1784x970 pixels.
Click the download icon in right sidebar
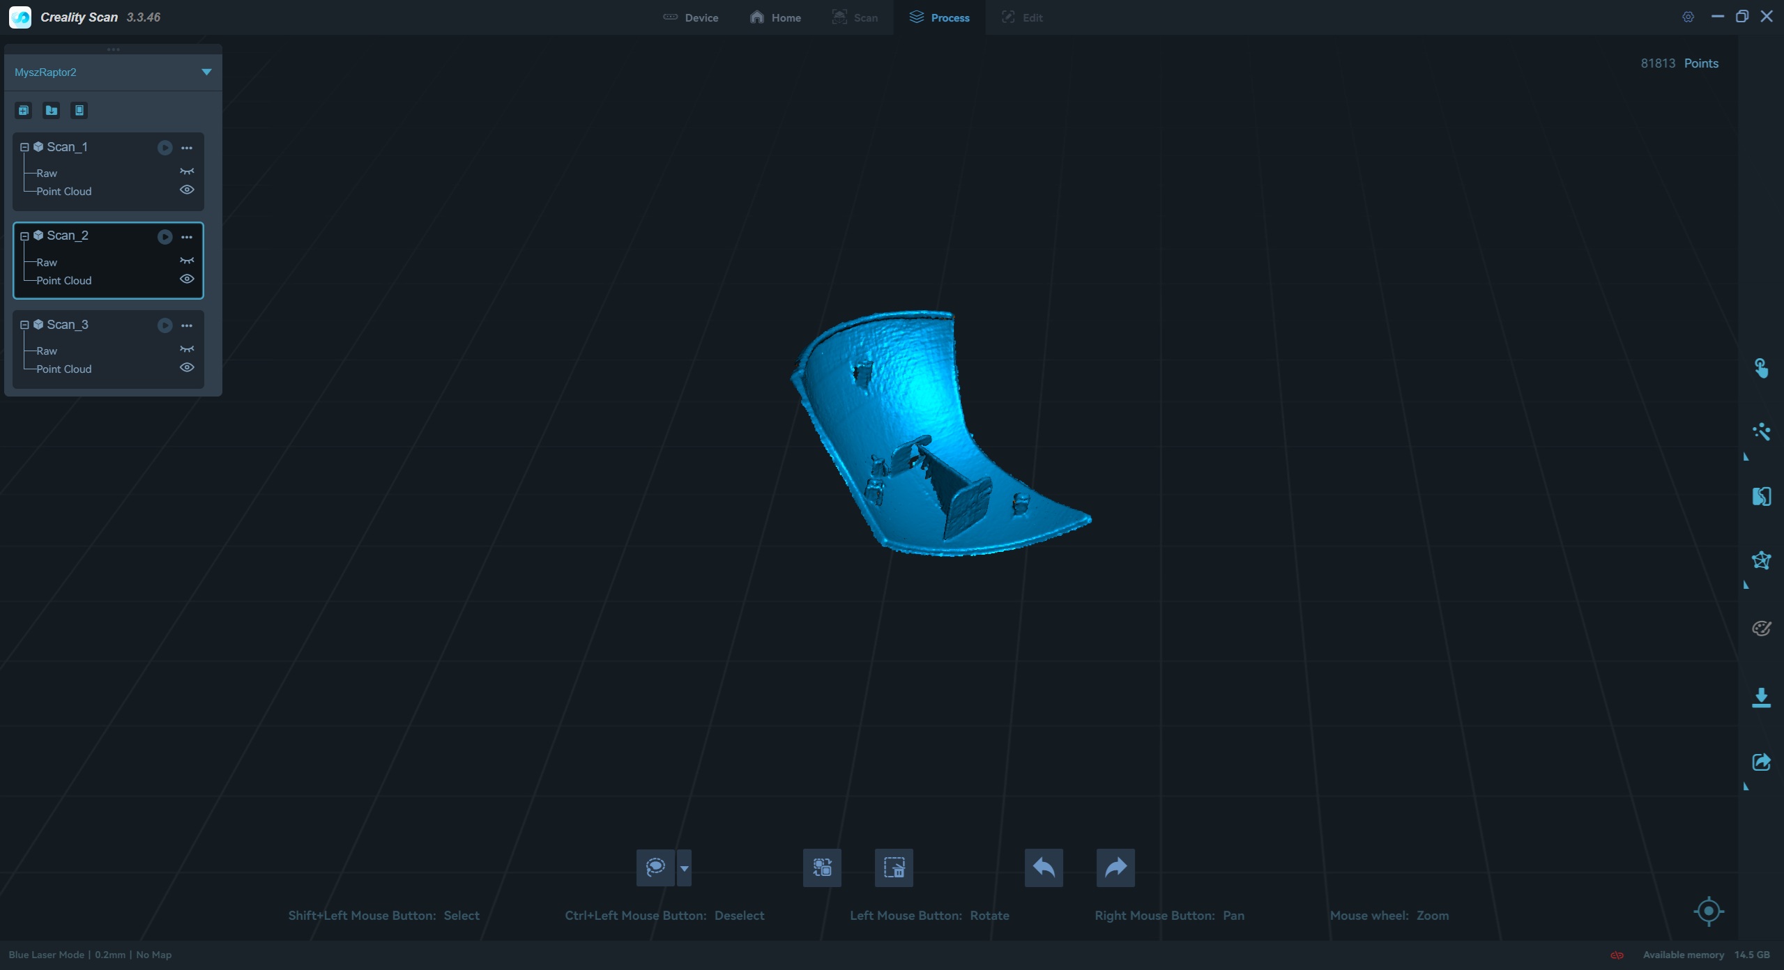(x=1761, y=698)
